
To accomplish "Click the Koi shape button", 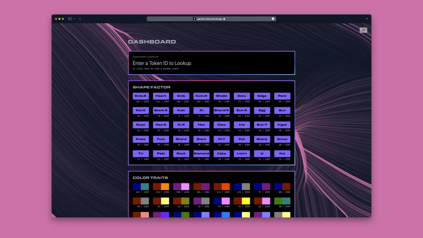I will (x=282, y=154).
